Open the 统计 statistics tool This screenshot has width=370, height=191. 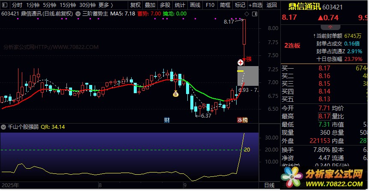click(180, 5)
